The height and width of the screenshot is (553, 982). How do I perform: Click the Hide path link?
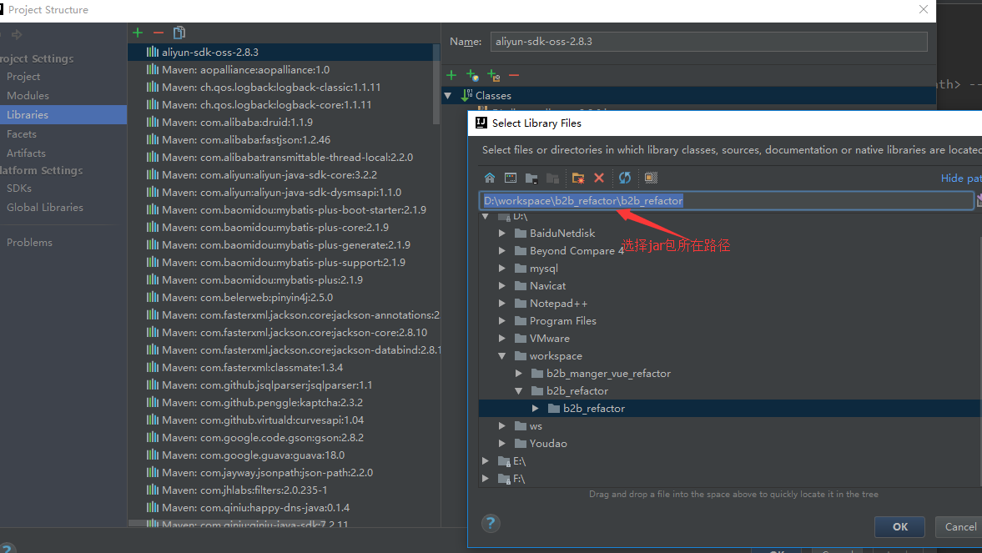point(960,178)
